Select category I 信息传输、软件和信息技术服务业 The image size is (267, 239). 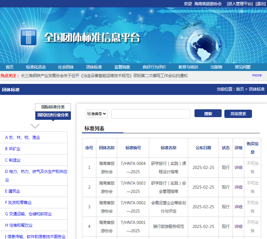pos(35,237)
